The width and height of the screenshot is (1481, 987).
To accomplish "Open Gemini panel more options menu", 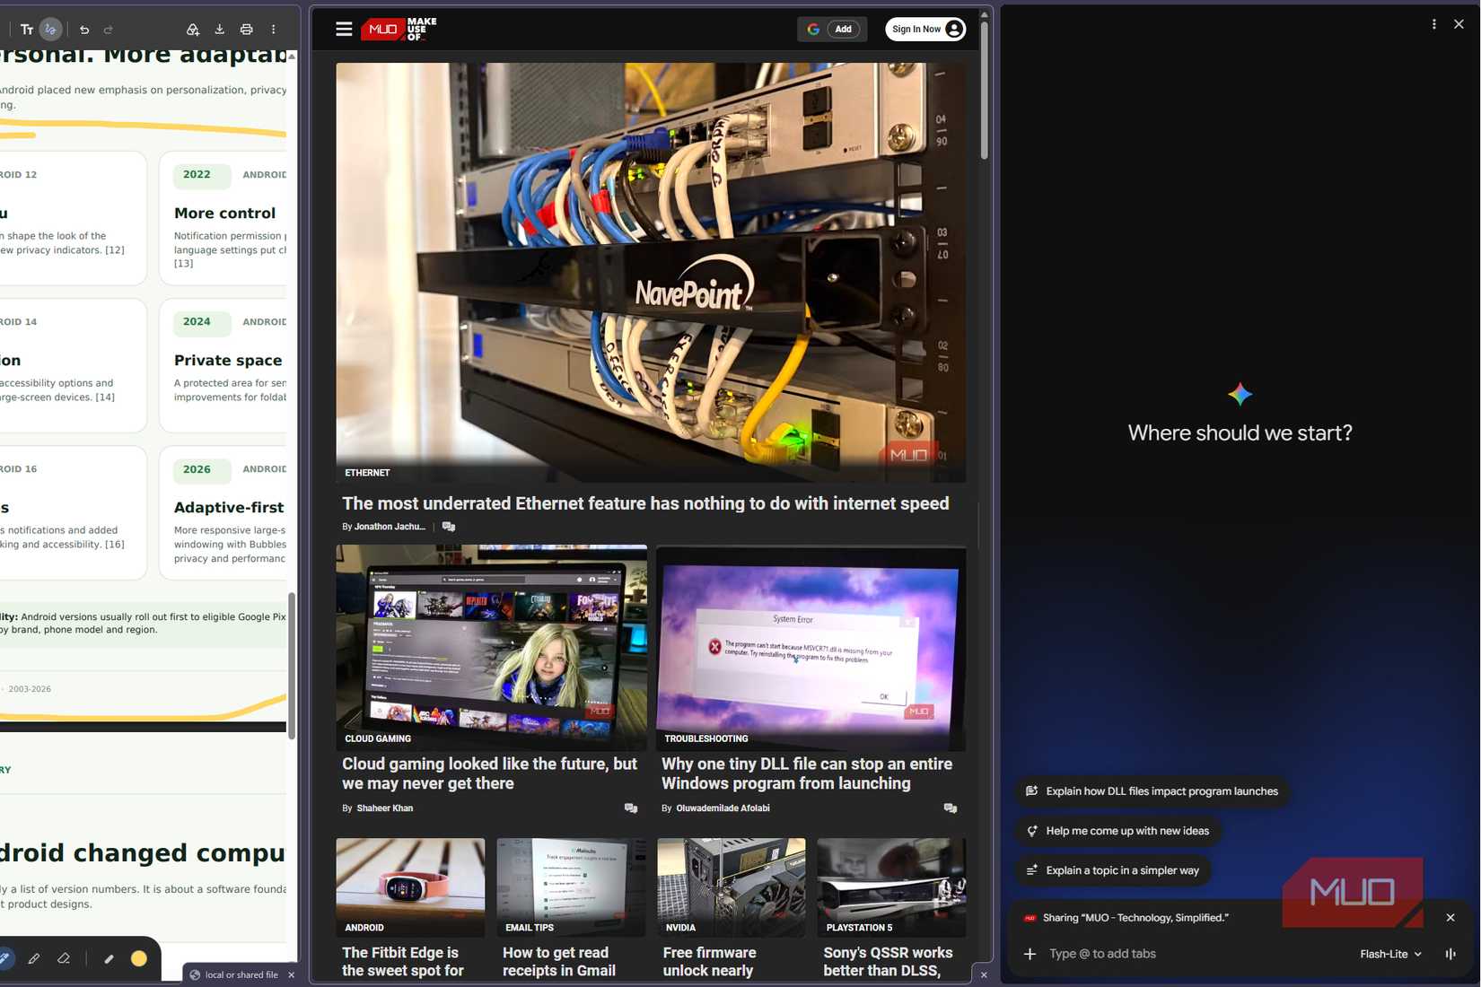I will pyautogui.click(x=1433, y=24).
